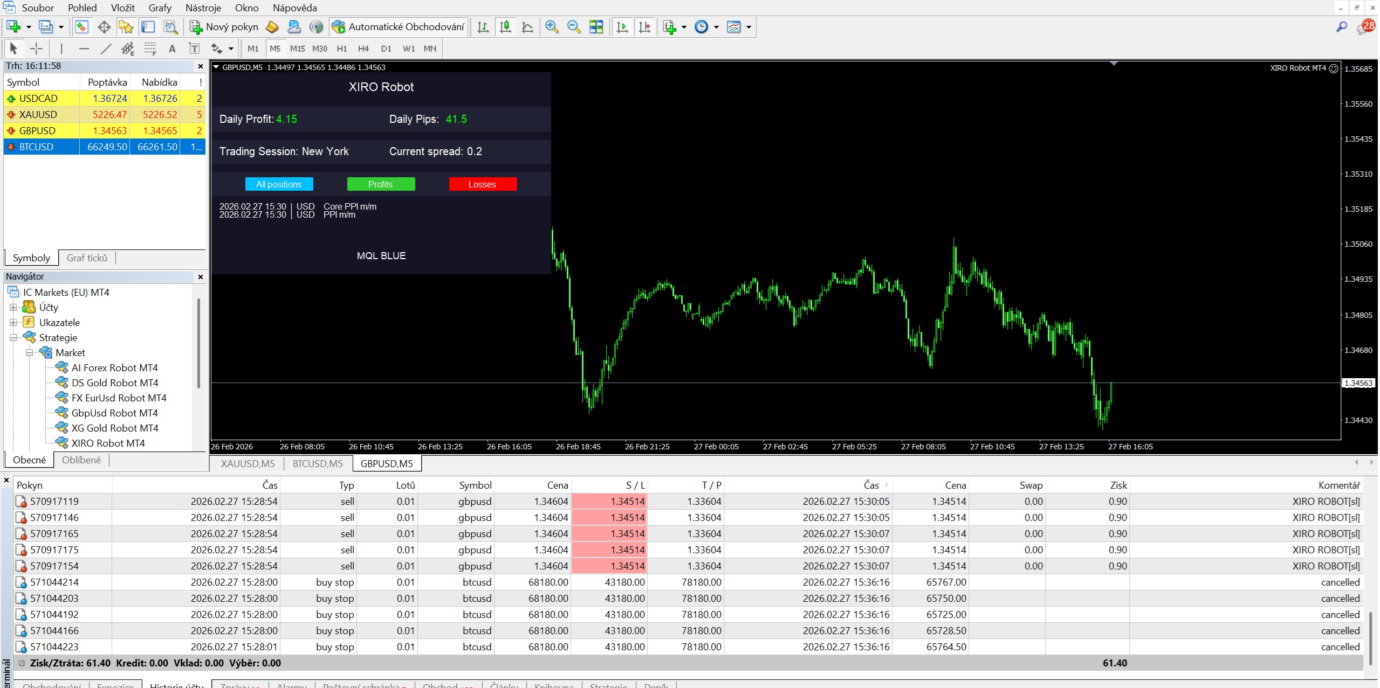Expand the Účty tree node
The width and height of the screenshot is (1380, 688).
13,308
